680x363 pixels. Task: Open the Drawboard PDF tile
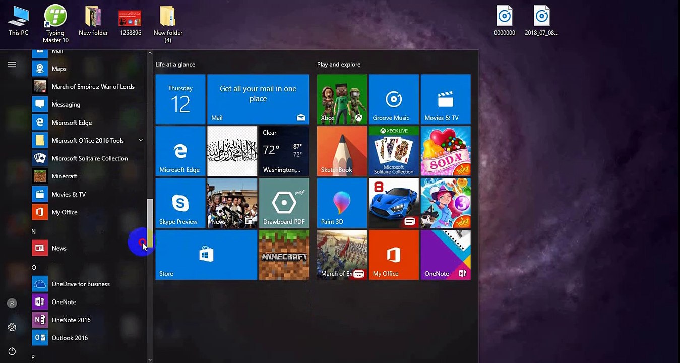click(x=284, y=203)
